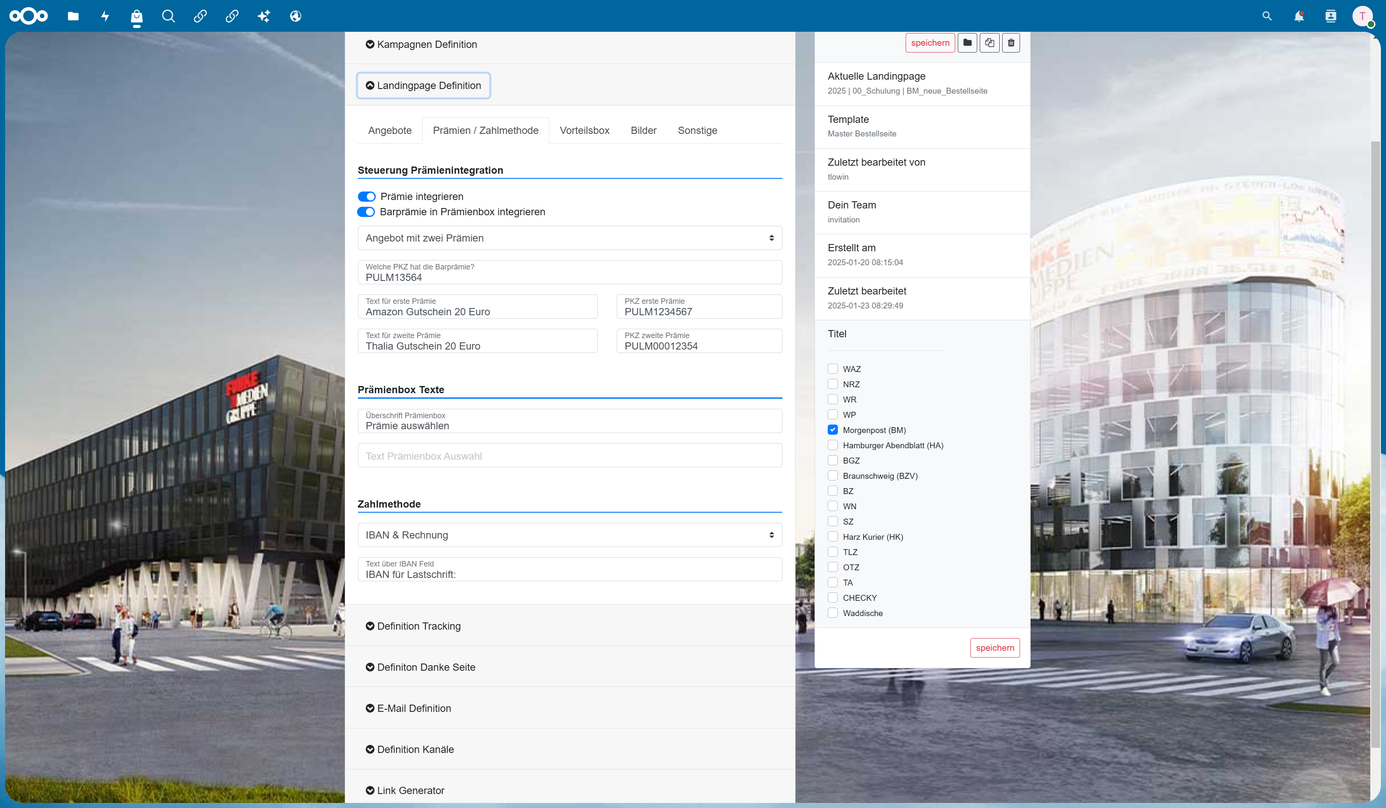The image size is (1386, 808).
Task: Expand the Kampagnen Definition section
Action: coord(421,44)
